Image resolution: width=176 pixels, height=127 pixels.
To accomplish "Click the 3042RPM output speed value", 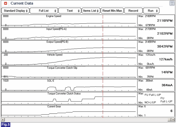I will point(165,47).
